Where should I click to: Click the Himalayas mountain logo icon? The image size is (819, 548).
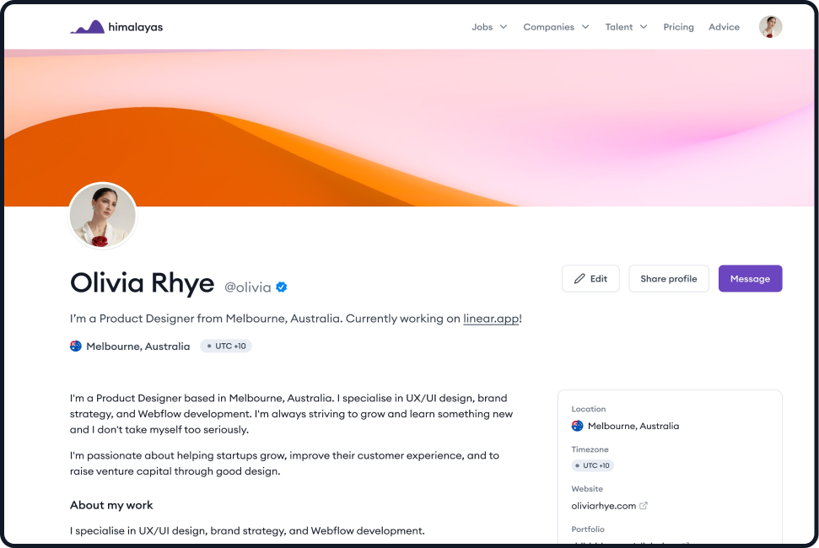pyautogui.click(x=87, y=27)
